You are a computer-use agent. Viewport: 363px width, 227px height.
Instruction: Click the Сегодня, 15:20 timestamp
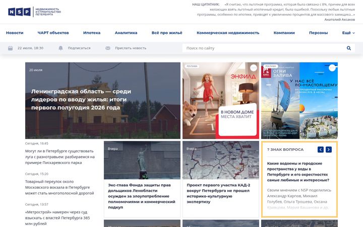coord(37,174)
